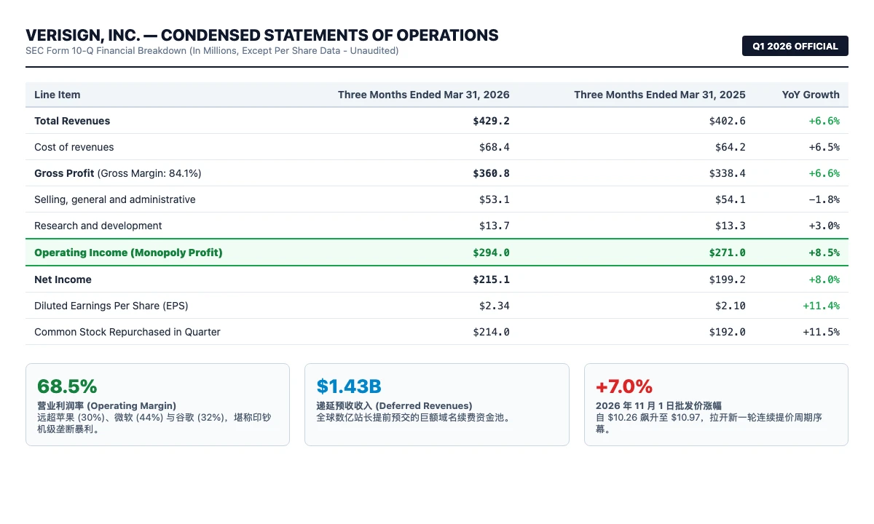The image size is (874, 524).
Task: Click the $1.43B deferred revenues figure
Action: coord(349,386)
